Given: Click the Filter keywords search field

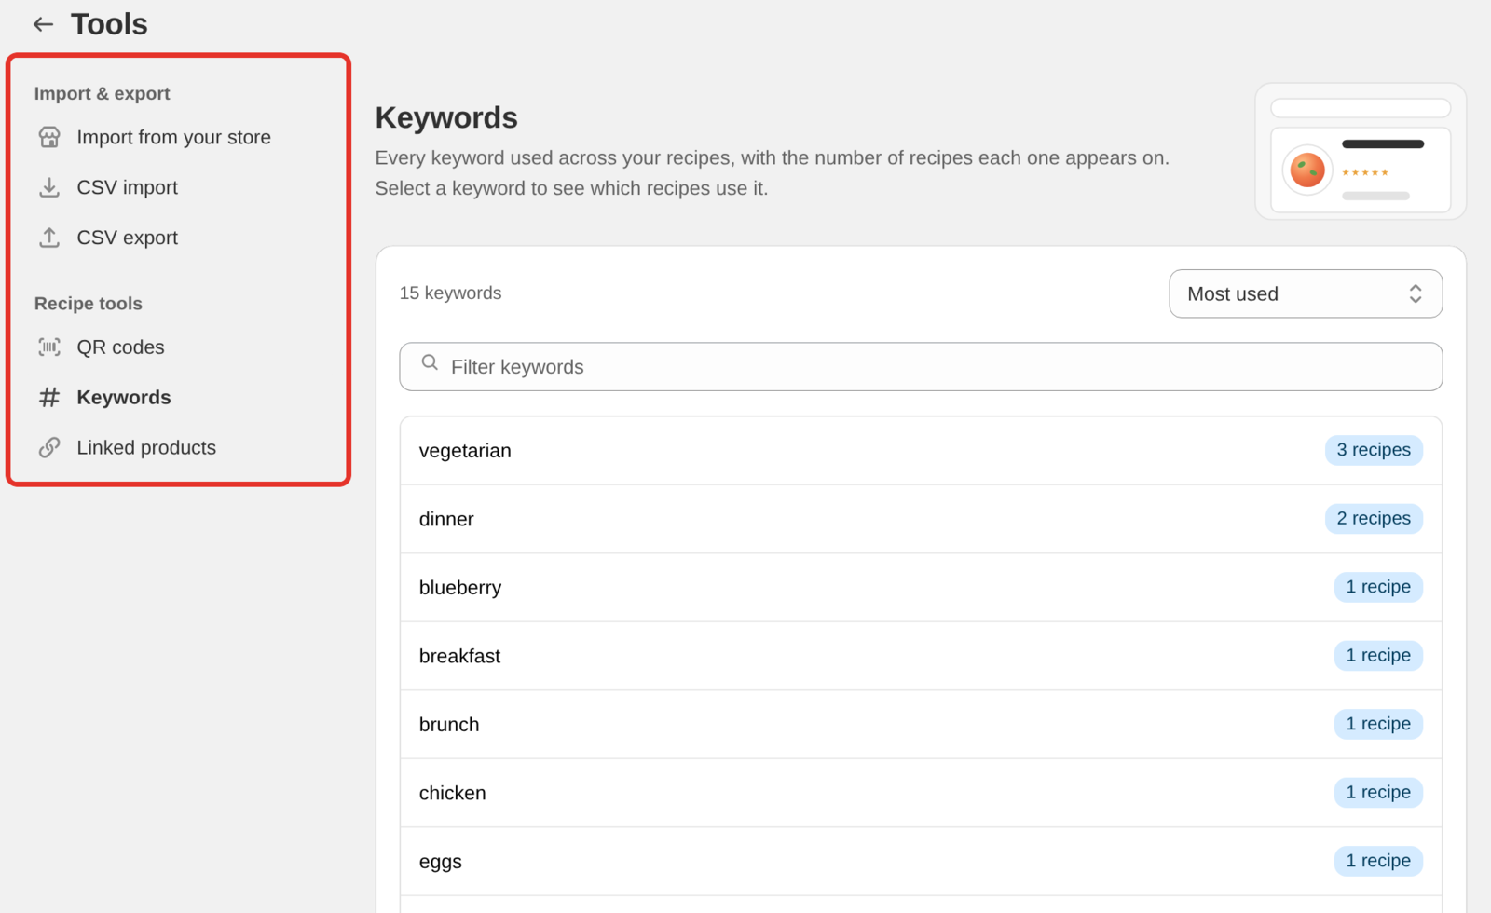Looking at the screenshot, I should (921, 367).
